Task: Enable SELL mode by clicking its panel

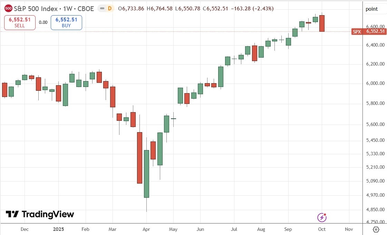Action: (x=20, y=22)
